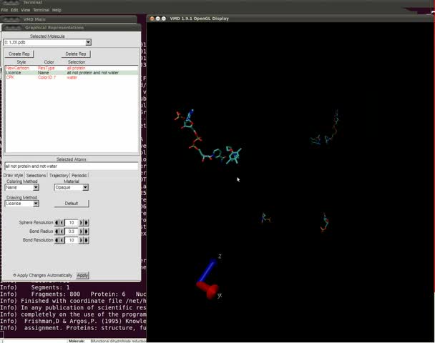The image size is (435, 343).
Task: Open Selected Molecule dropdown arrow
Action: pos(88,42)
